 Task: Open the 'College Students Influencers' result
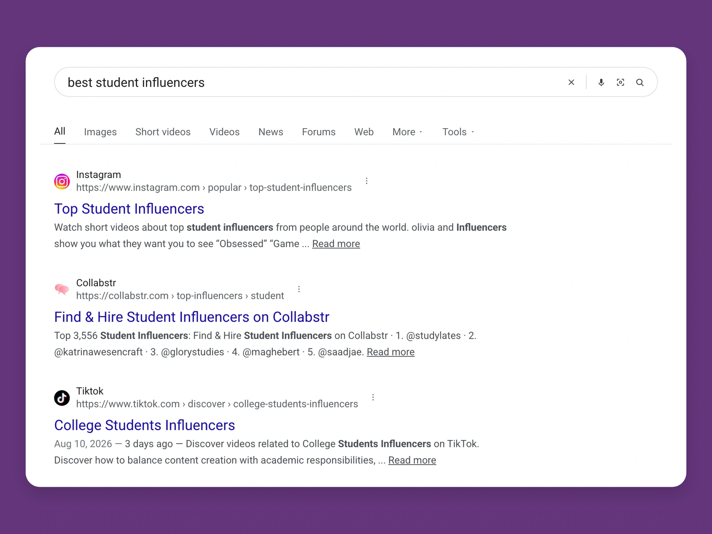click(145, 425)
